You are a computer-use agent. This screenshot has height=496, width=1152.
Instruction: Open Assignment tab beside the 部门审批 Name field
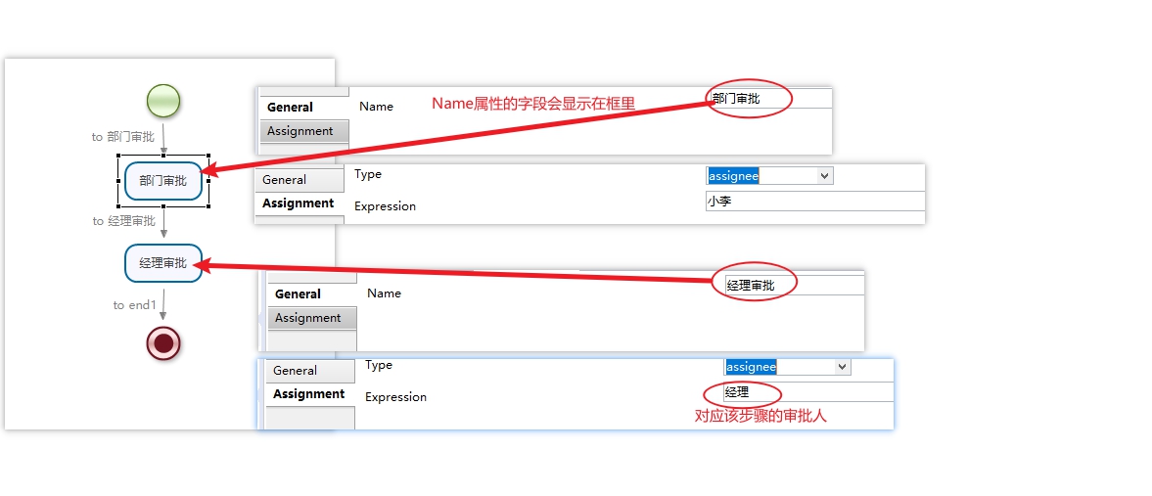pyautogui.click(x=303, y=131)
